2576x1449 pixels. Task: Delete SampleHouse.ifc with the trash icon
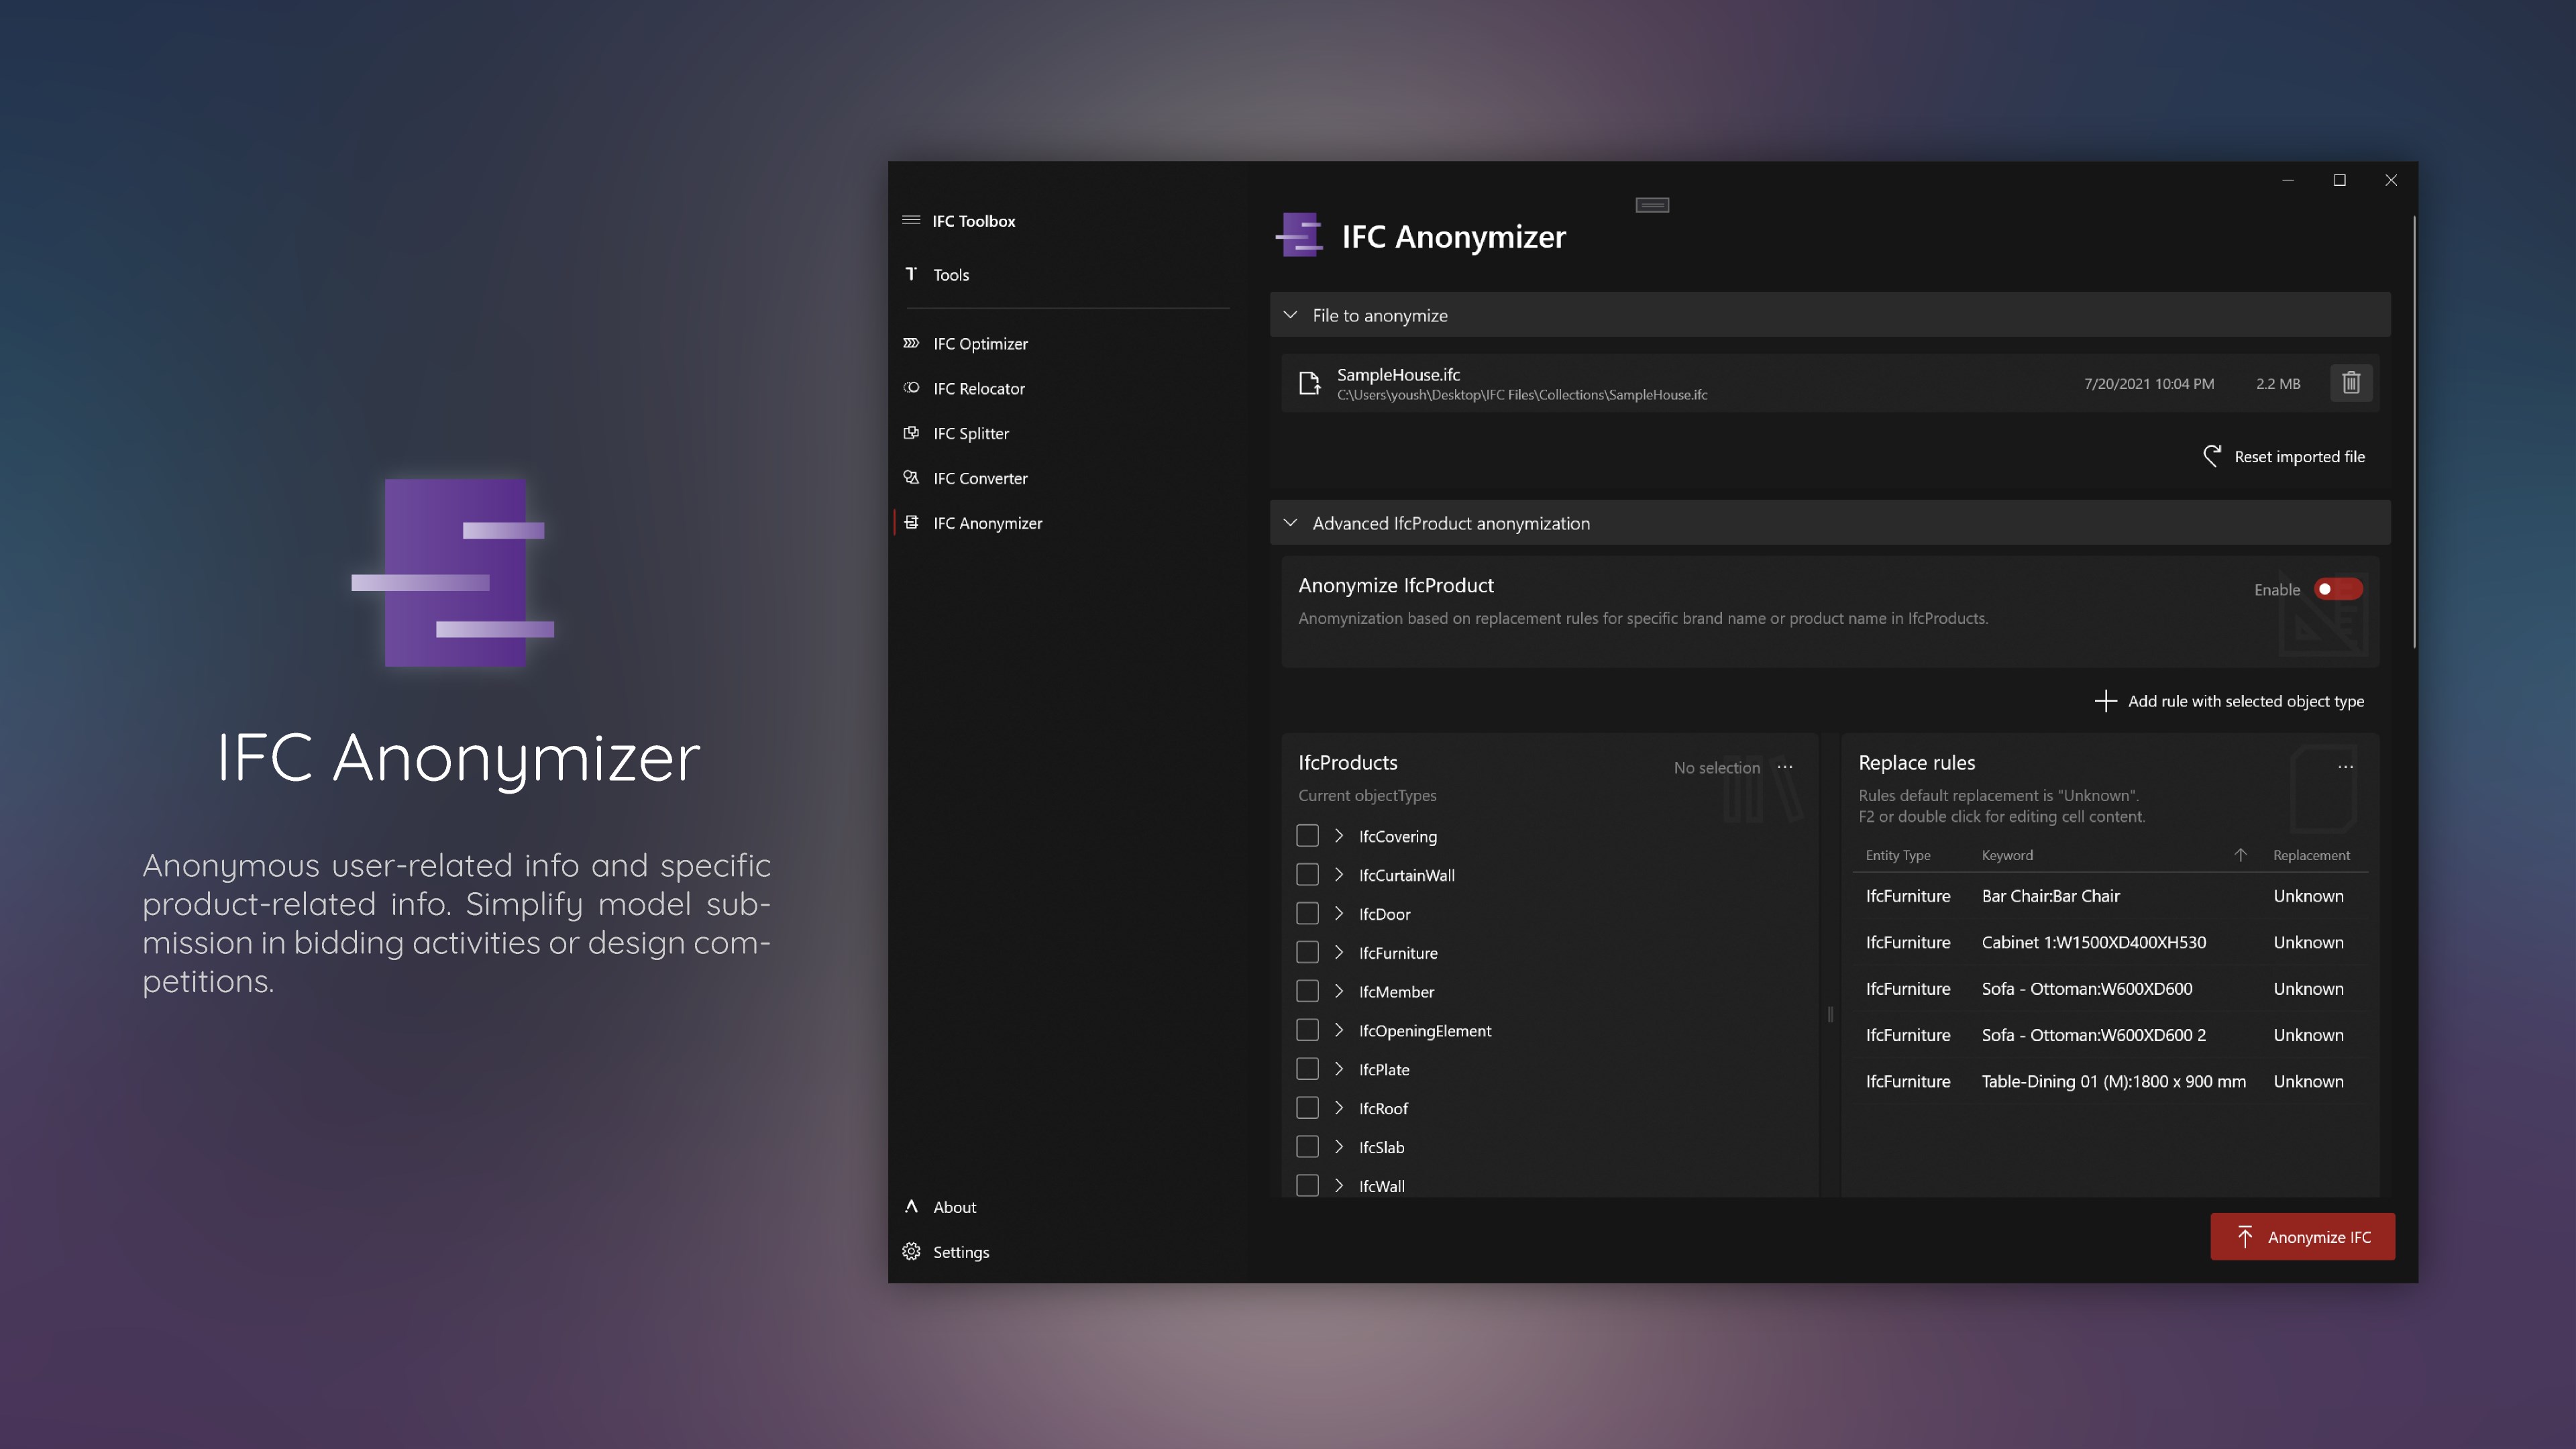(x=2351, y=383)
